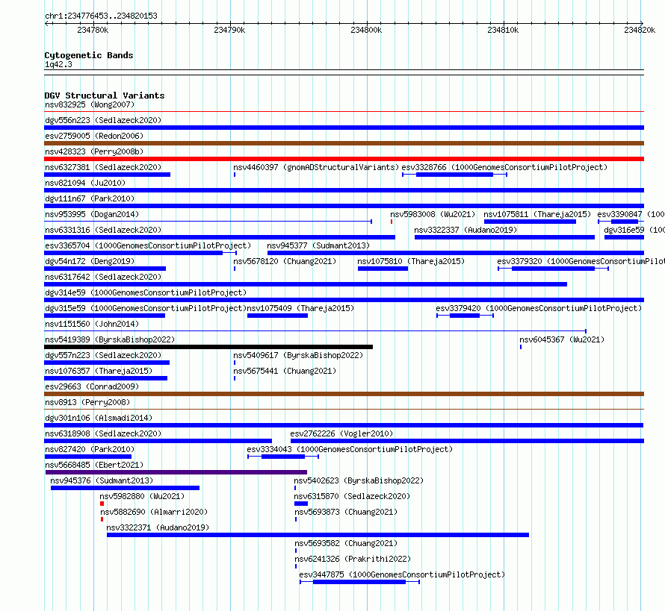Open the esv2759005 (Redon2006) variant label
Image resolution: width=665 pixels, height=611 pixels.
94,136
